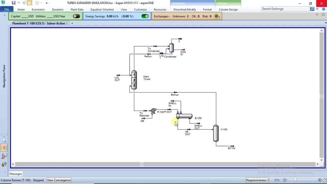The image size is (327, 184).
Task: Click the Exchangers analysis status icon
Action: pos(216,16)
